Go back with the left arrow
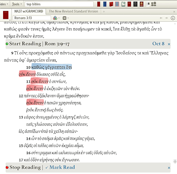 [x=161, y=18]
